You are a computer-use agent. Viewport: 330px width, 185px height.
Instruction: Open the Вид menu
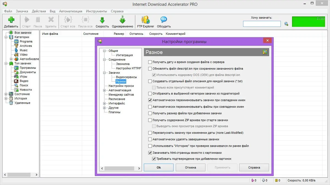coord(53,11)
